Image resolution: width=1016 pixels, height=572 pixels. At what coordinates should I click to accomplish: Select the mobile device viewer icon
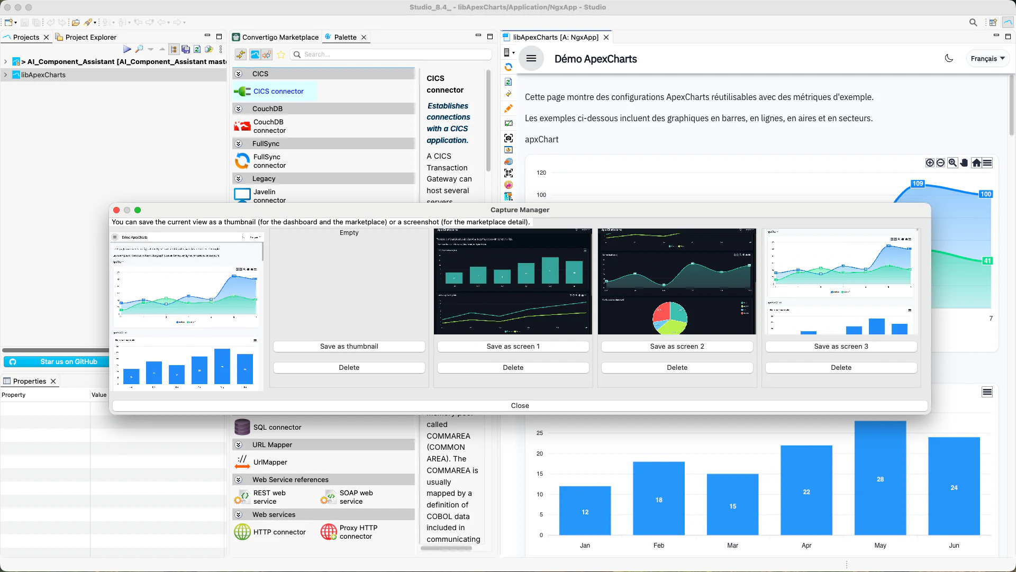coord(507,52)
